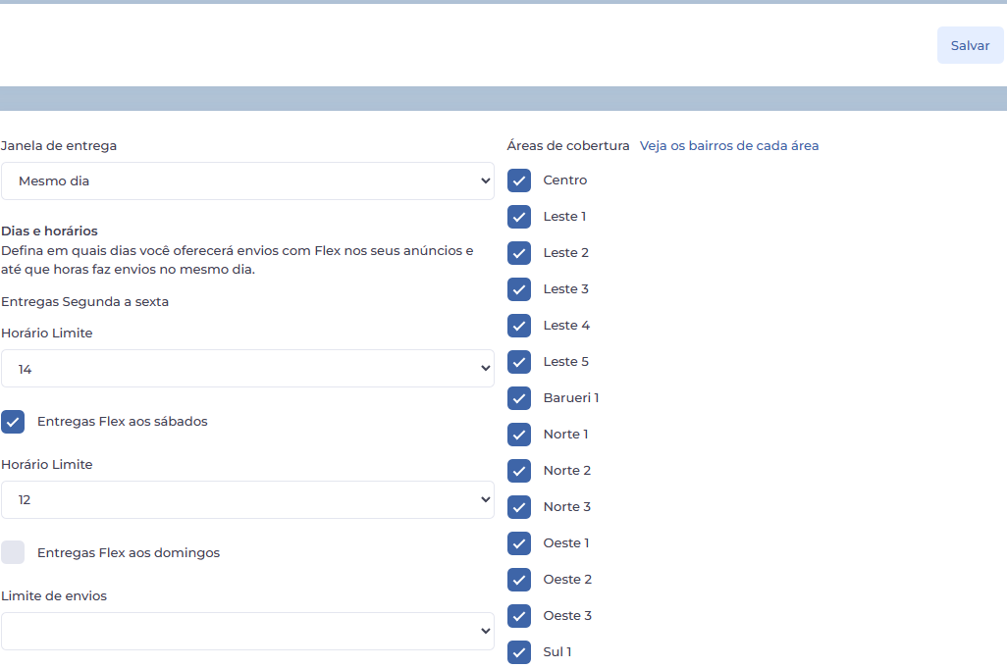This screenshot has width=1007, height=668.
Task: Enable Entregas Flex aos domingos checkbox
Action: (14, 552)
